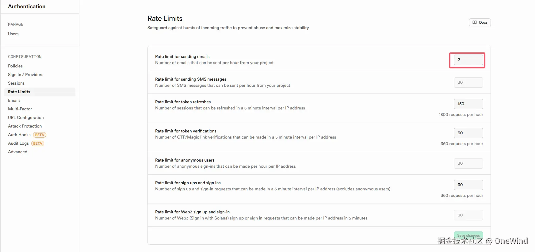
Task: Click the SMS messages rate limit field
Action: click(x=468, y=82)
